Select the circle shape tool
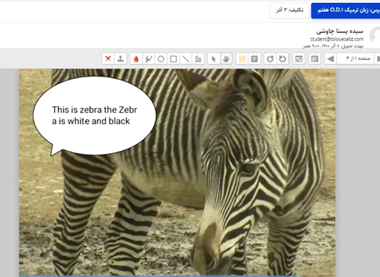The width and height of the screenshot is (380, 277). point(161,59)
